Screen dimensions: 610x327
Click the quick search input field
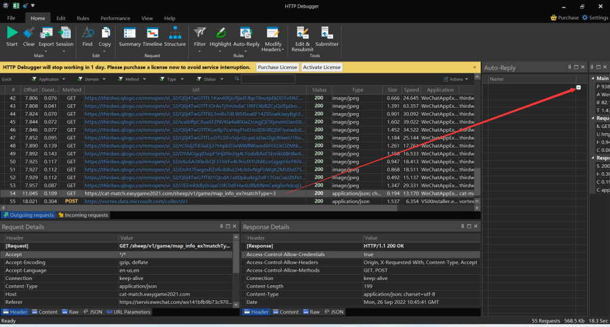coord(267,79)
